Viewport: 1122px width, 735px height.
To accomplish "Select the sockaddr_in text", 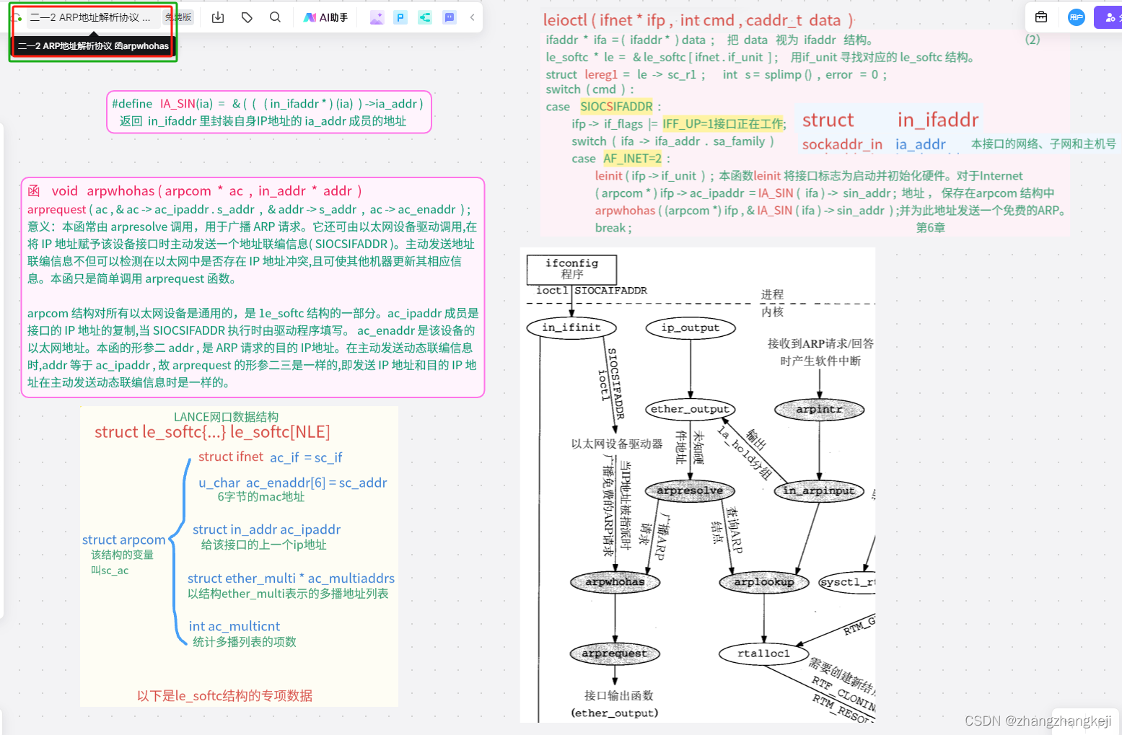I will pos(842,144).
